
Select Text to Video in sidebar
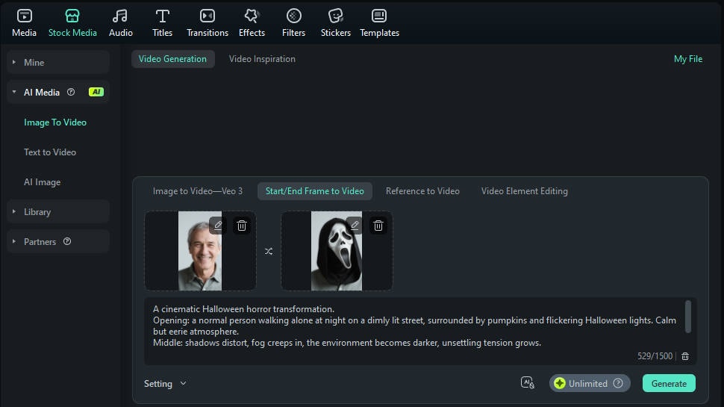(50, 152)
